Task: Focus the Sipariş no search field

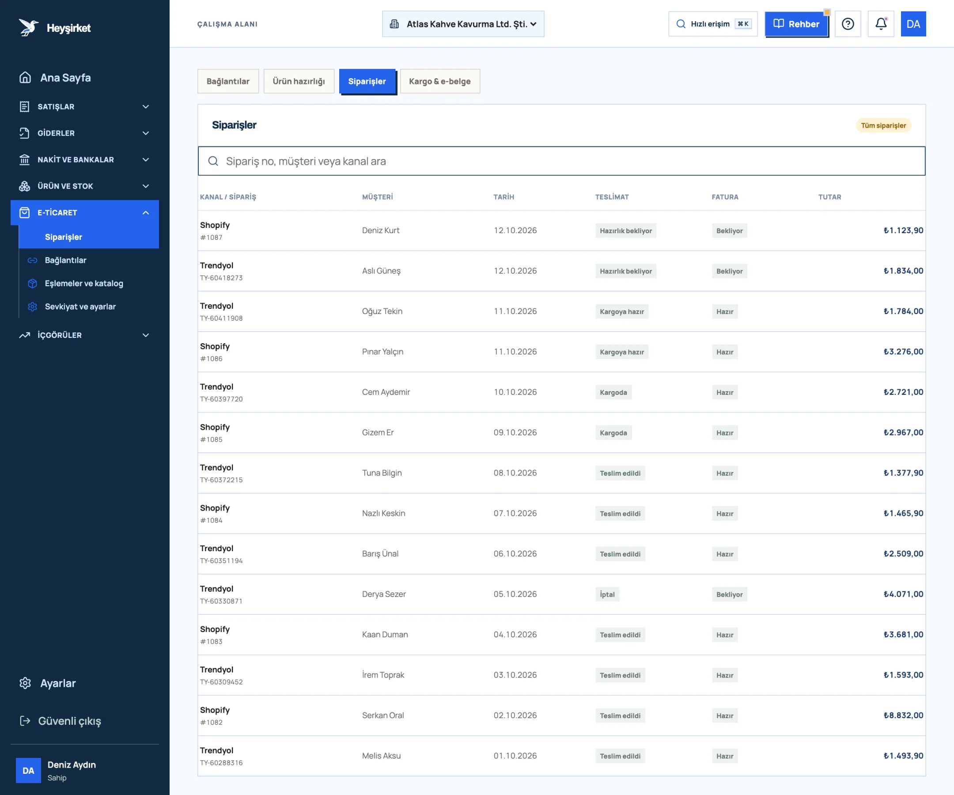Action: coord(561,161)
